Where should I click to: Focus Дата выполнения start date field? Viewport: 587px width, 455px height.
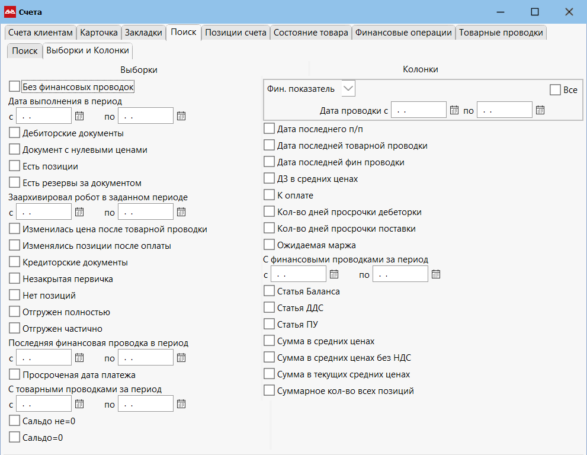[44, 116]
